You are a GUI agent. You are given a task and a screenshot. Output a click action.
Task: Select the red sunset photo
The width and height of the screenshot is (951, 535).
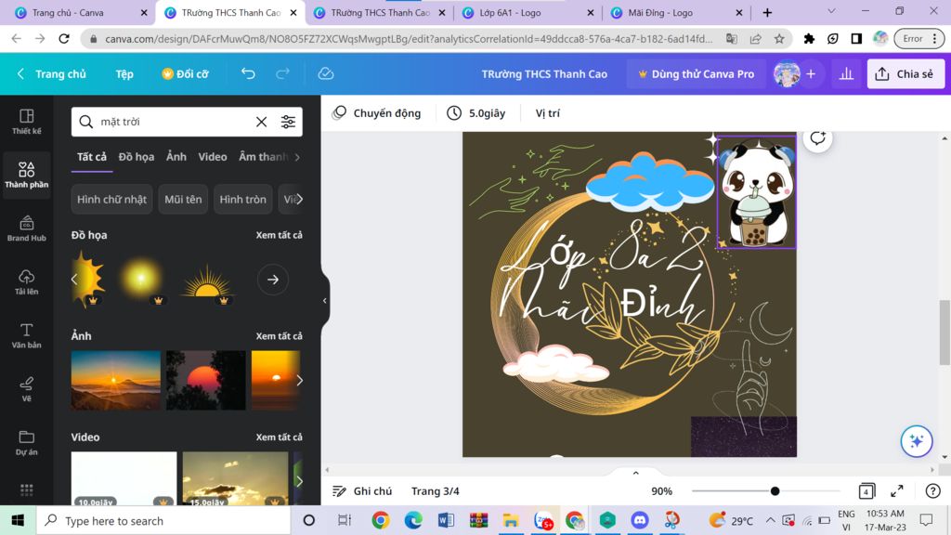206,380
